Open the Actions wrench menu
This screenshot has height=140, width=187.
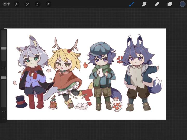[16, 4]
